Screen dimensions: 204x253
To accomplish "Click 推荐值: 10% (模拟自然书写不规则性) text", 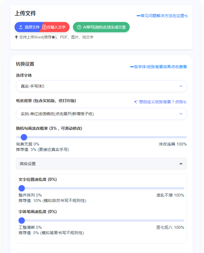I will [52, 201].
